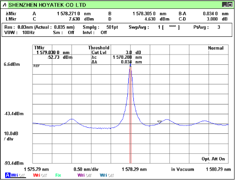
Task: Select the purple Wri Off trace label
Action: [x=84, y=175]
